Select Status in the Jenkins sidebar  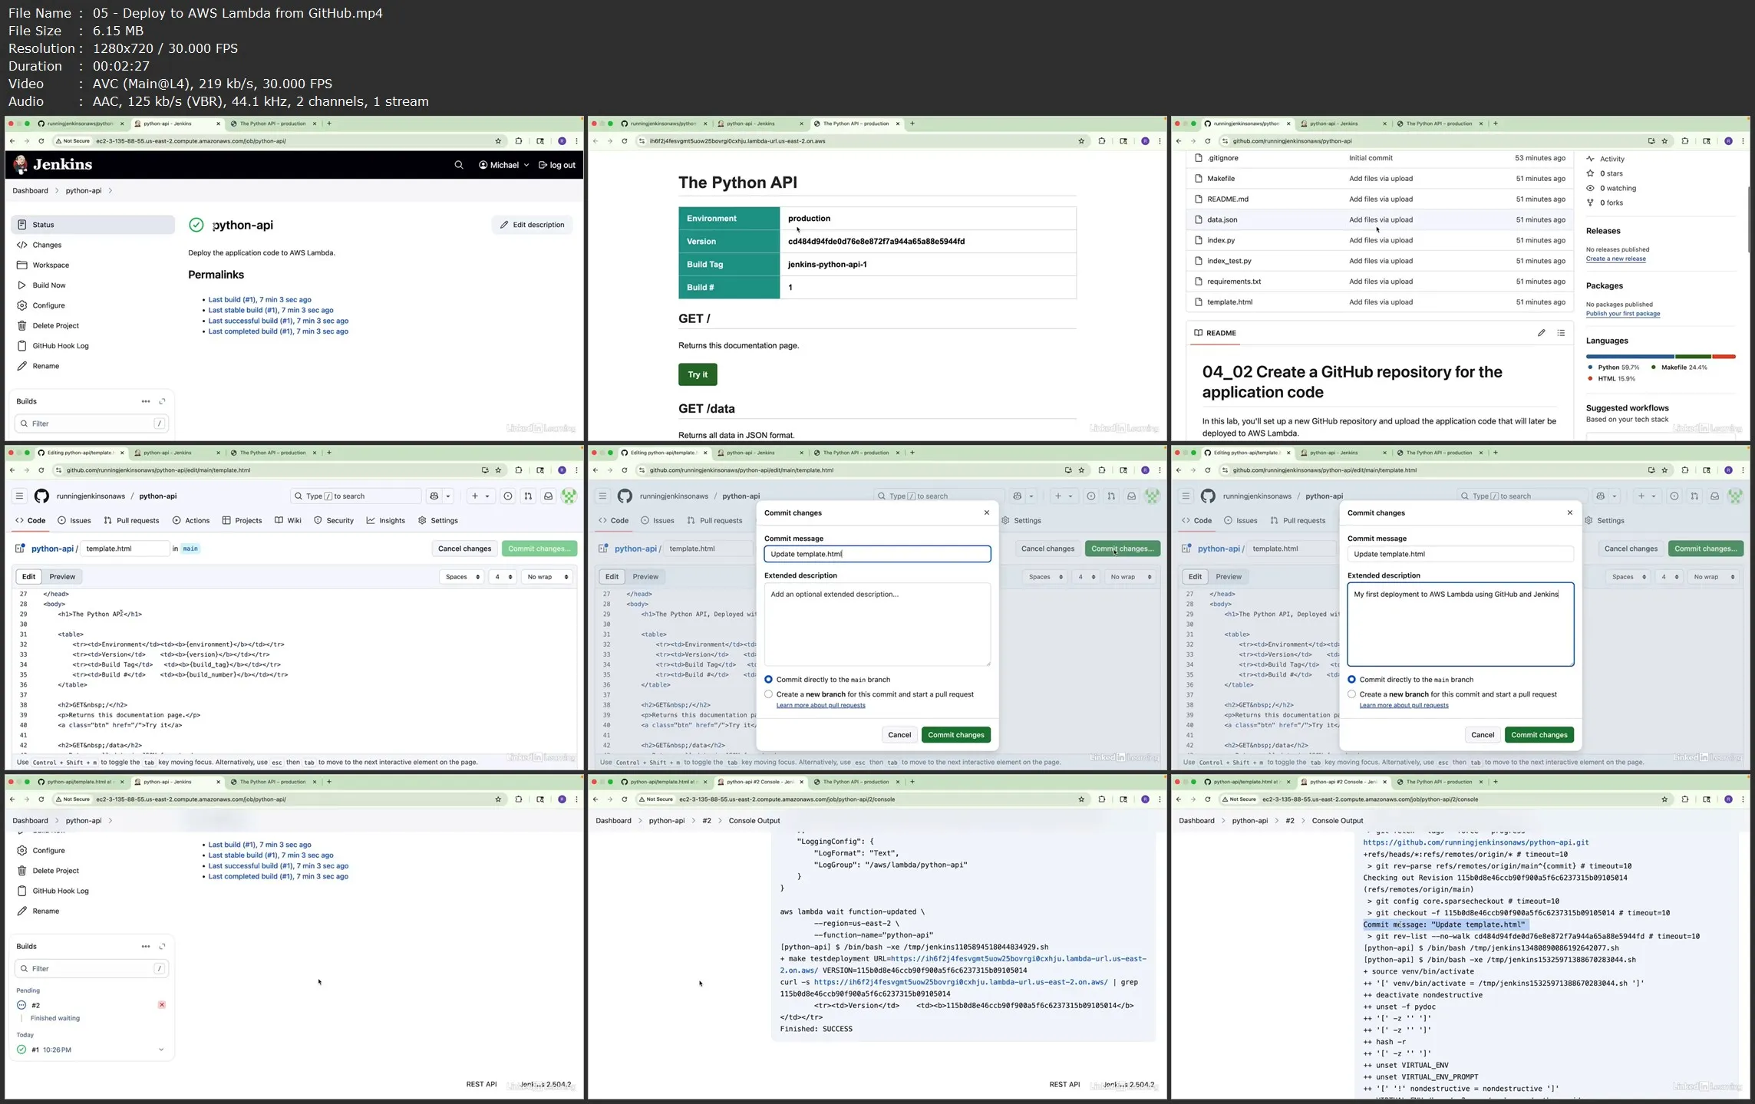pyautogui.click(x=93, y=225)
